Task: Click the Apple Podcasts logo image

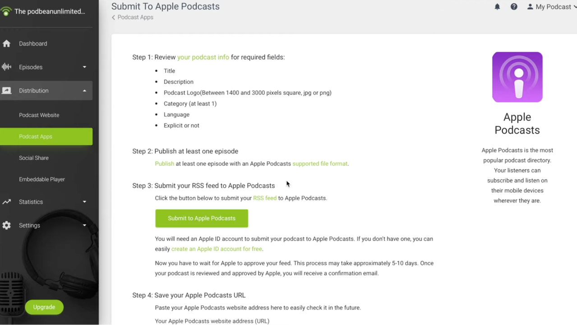Action: pos(517,77)
